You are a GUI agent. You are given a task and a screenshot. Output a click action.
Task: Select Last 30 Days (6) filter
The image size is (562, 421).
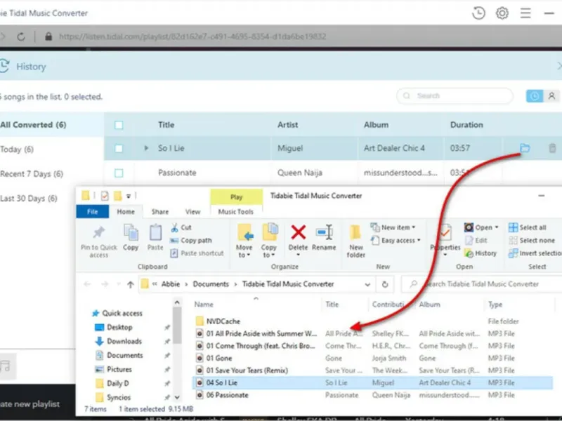coord(29,199)
